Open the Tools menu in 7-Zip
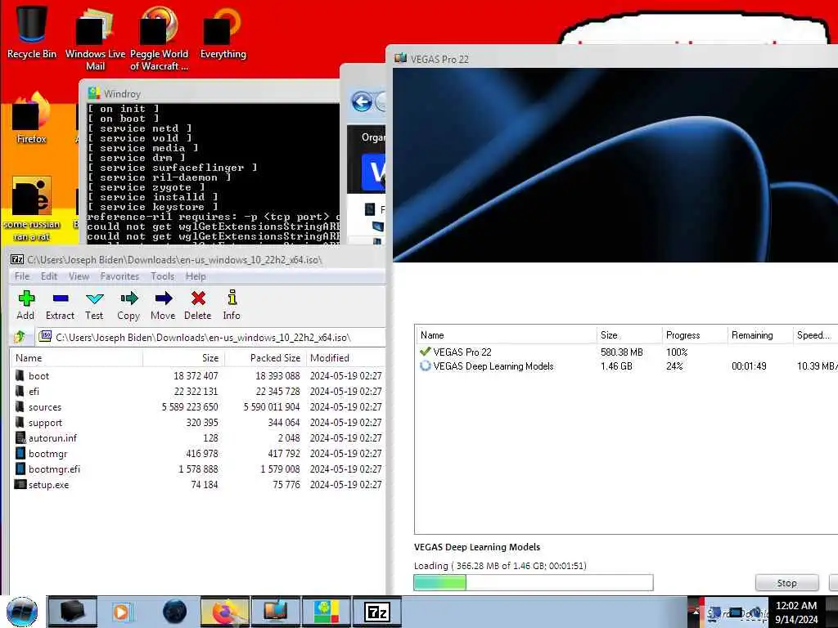838x628 pixels. [x=163, y=276]
